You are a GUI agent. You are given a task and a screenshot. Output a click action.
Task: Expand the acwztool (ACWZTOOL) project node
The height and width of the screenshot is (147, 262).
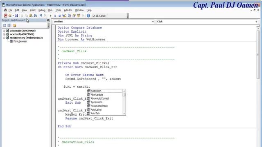point(4,34)
